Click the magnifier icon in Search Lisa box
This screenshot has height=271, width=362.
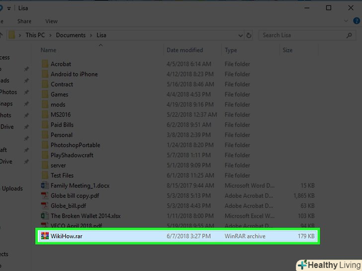349,35
